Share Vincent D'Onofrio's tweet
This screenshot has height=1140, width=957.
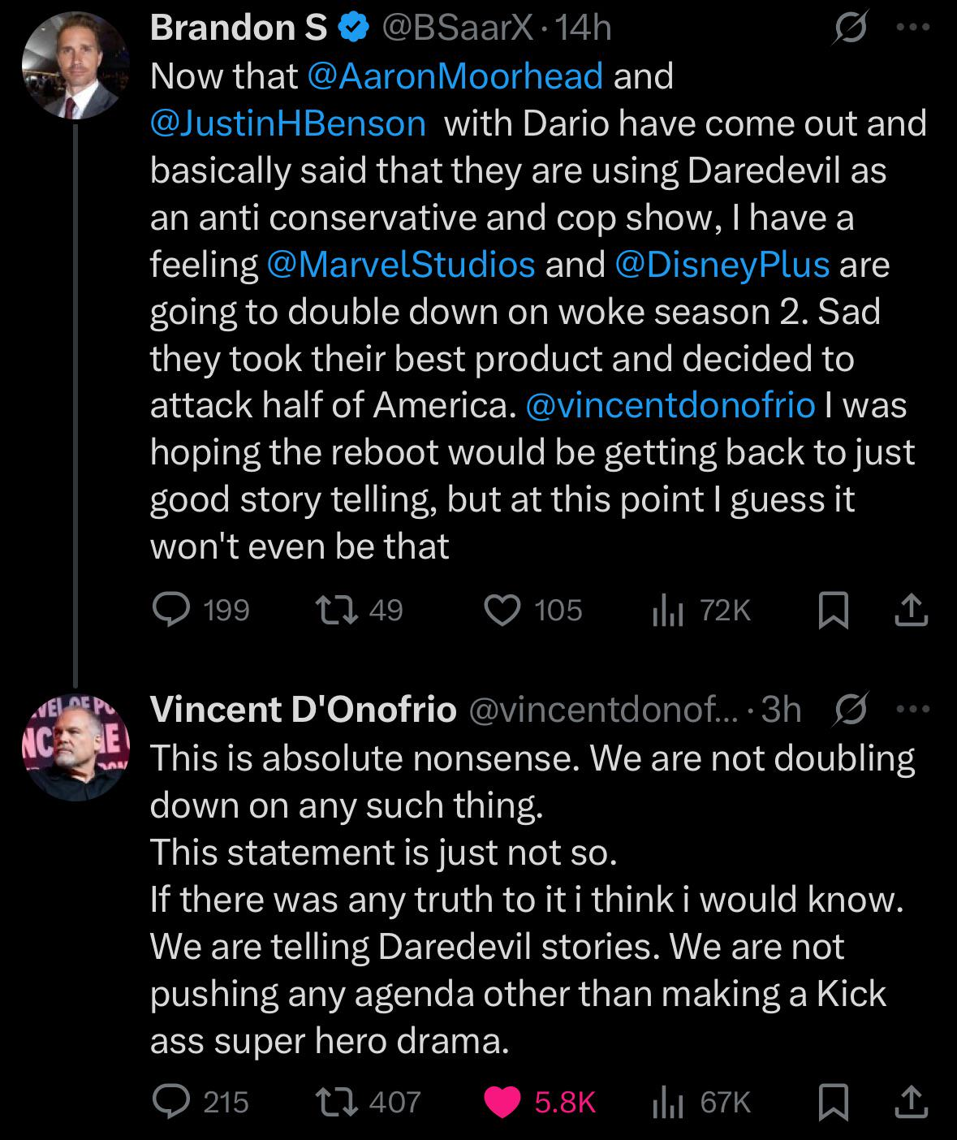911,1102
